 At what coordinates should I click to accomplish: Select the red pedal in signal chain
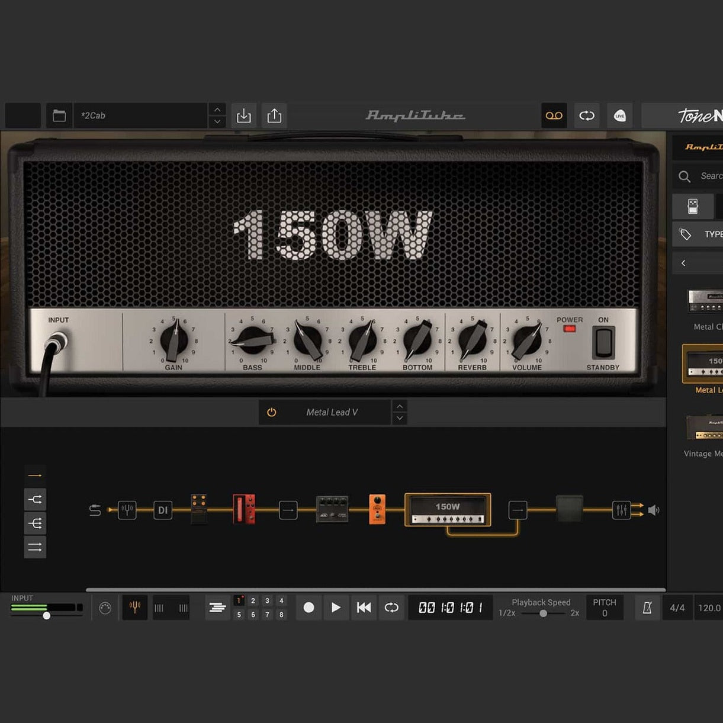point(244,509)
